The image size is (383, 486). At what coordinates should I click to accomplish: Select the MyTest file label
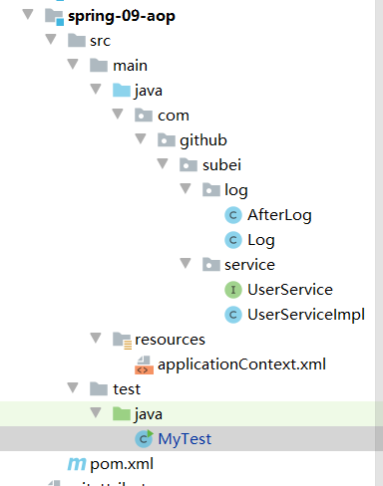pos(185,439)
